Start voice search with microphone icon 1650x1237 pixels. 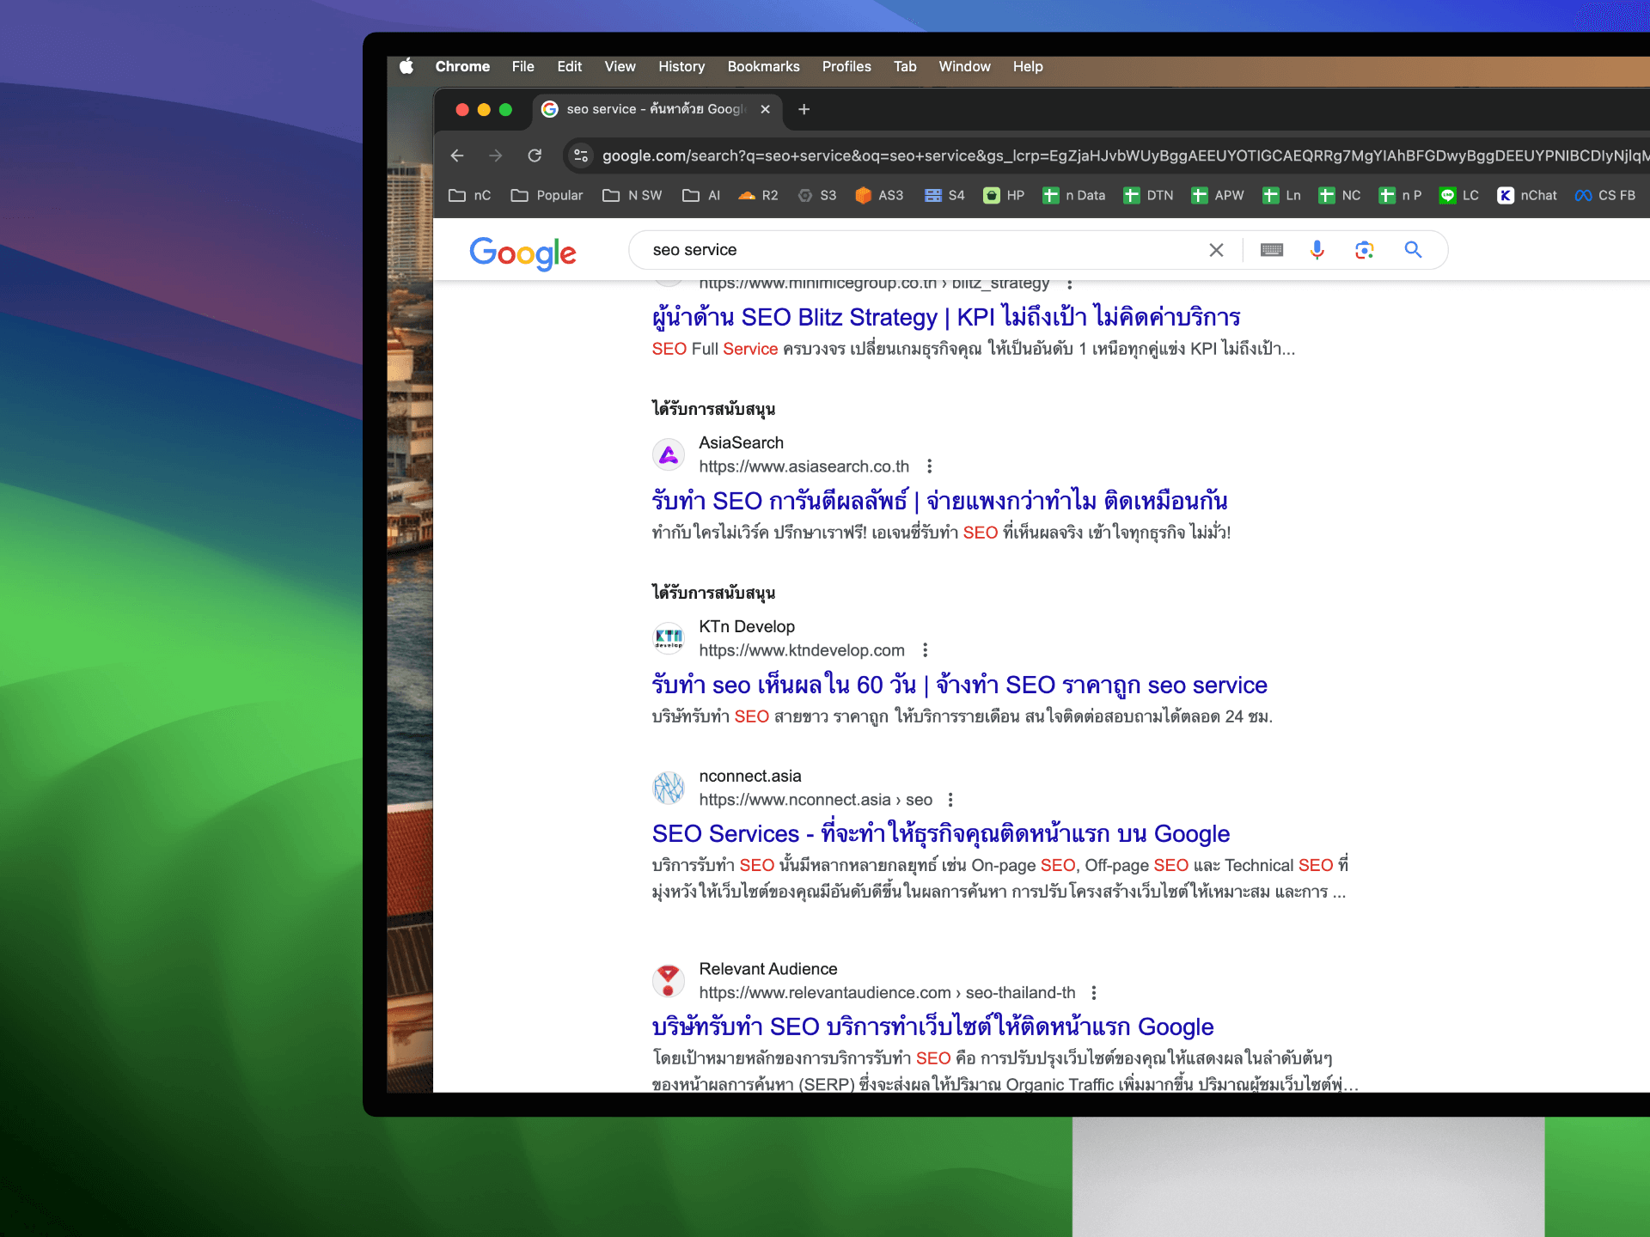1317,250
